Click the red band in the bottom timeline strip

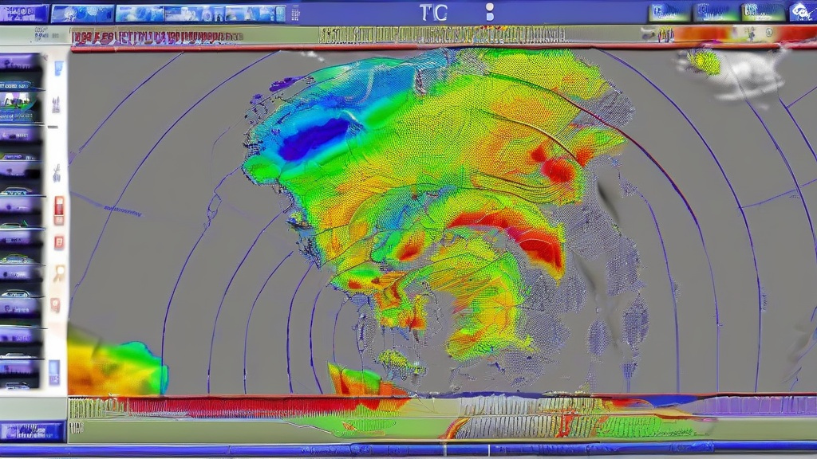click(239, 406)
